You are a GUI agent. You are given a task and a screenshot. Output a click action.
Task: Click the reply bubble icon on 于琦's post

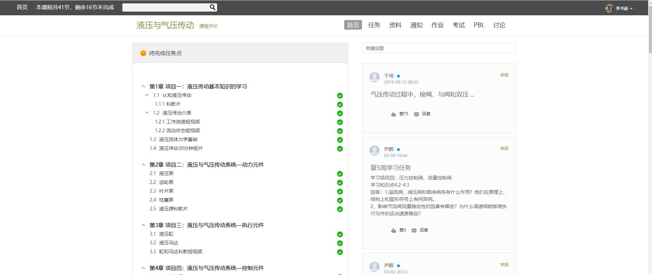pyautogui.click(x=416, y=114)
